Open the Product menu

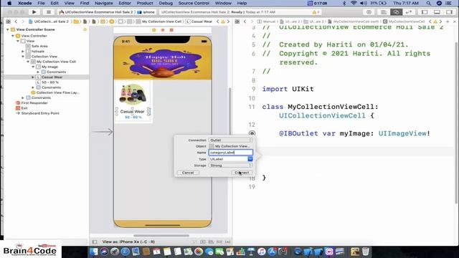[x=145, y=3]
